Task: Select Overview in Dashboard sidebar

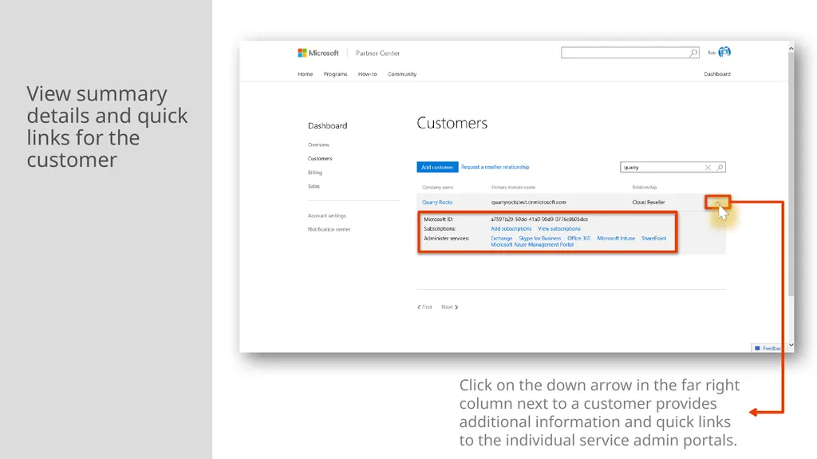Action: click(318, 145)
